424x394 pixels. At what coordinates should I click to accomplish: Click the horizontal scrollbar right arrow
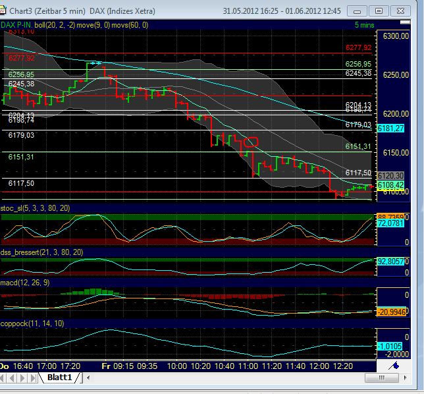tap(405, 378)
